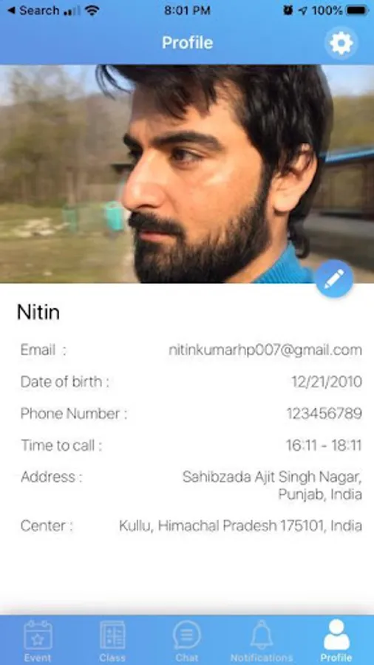Tap the profile photo banner
This screenshot has height=665, width=374.
coord(187,174)
